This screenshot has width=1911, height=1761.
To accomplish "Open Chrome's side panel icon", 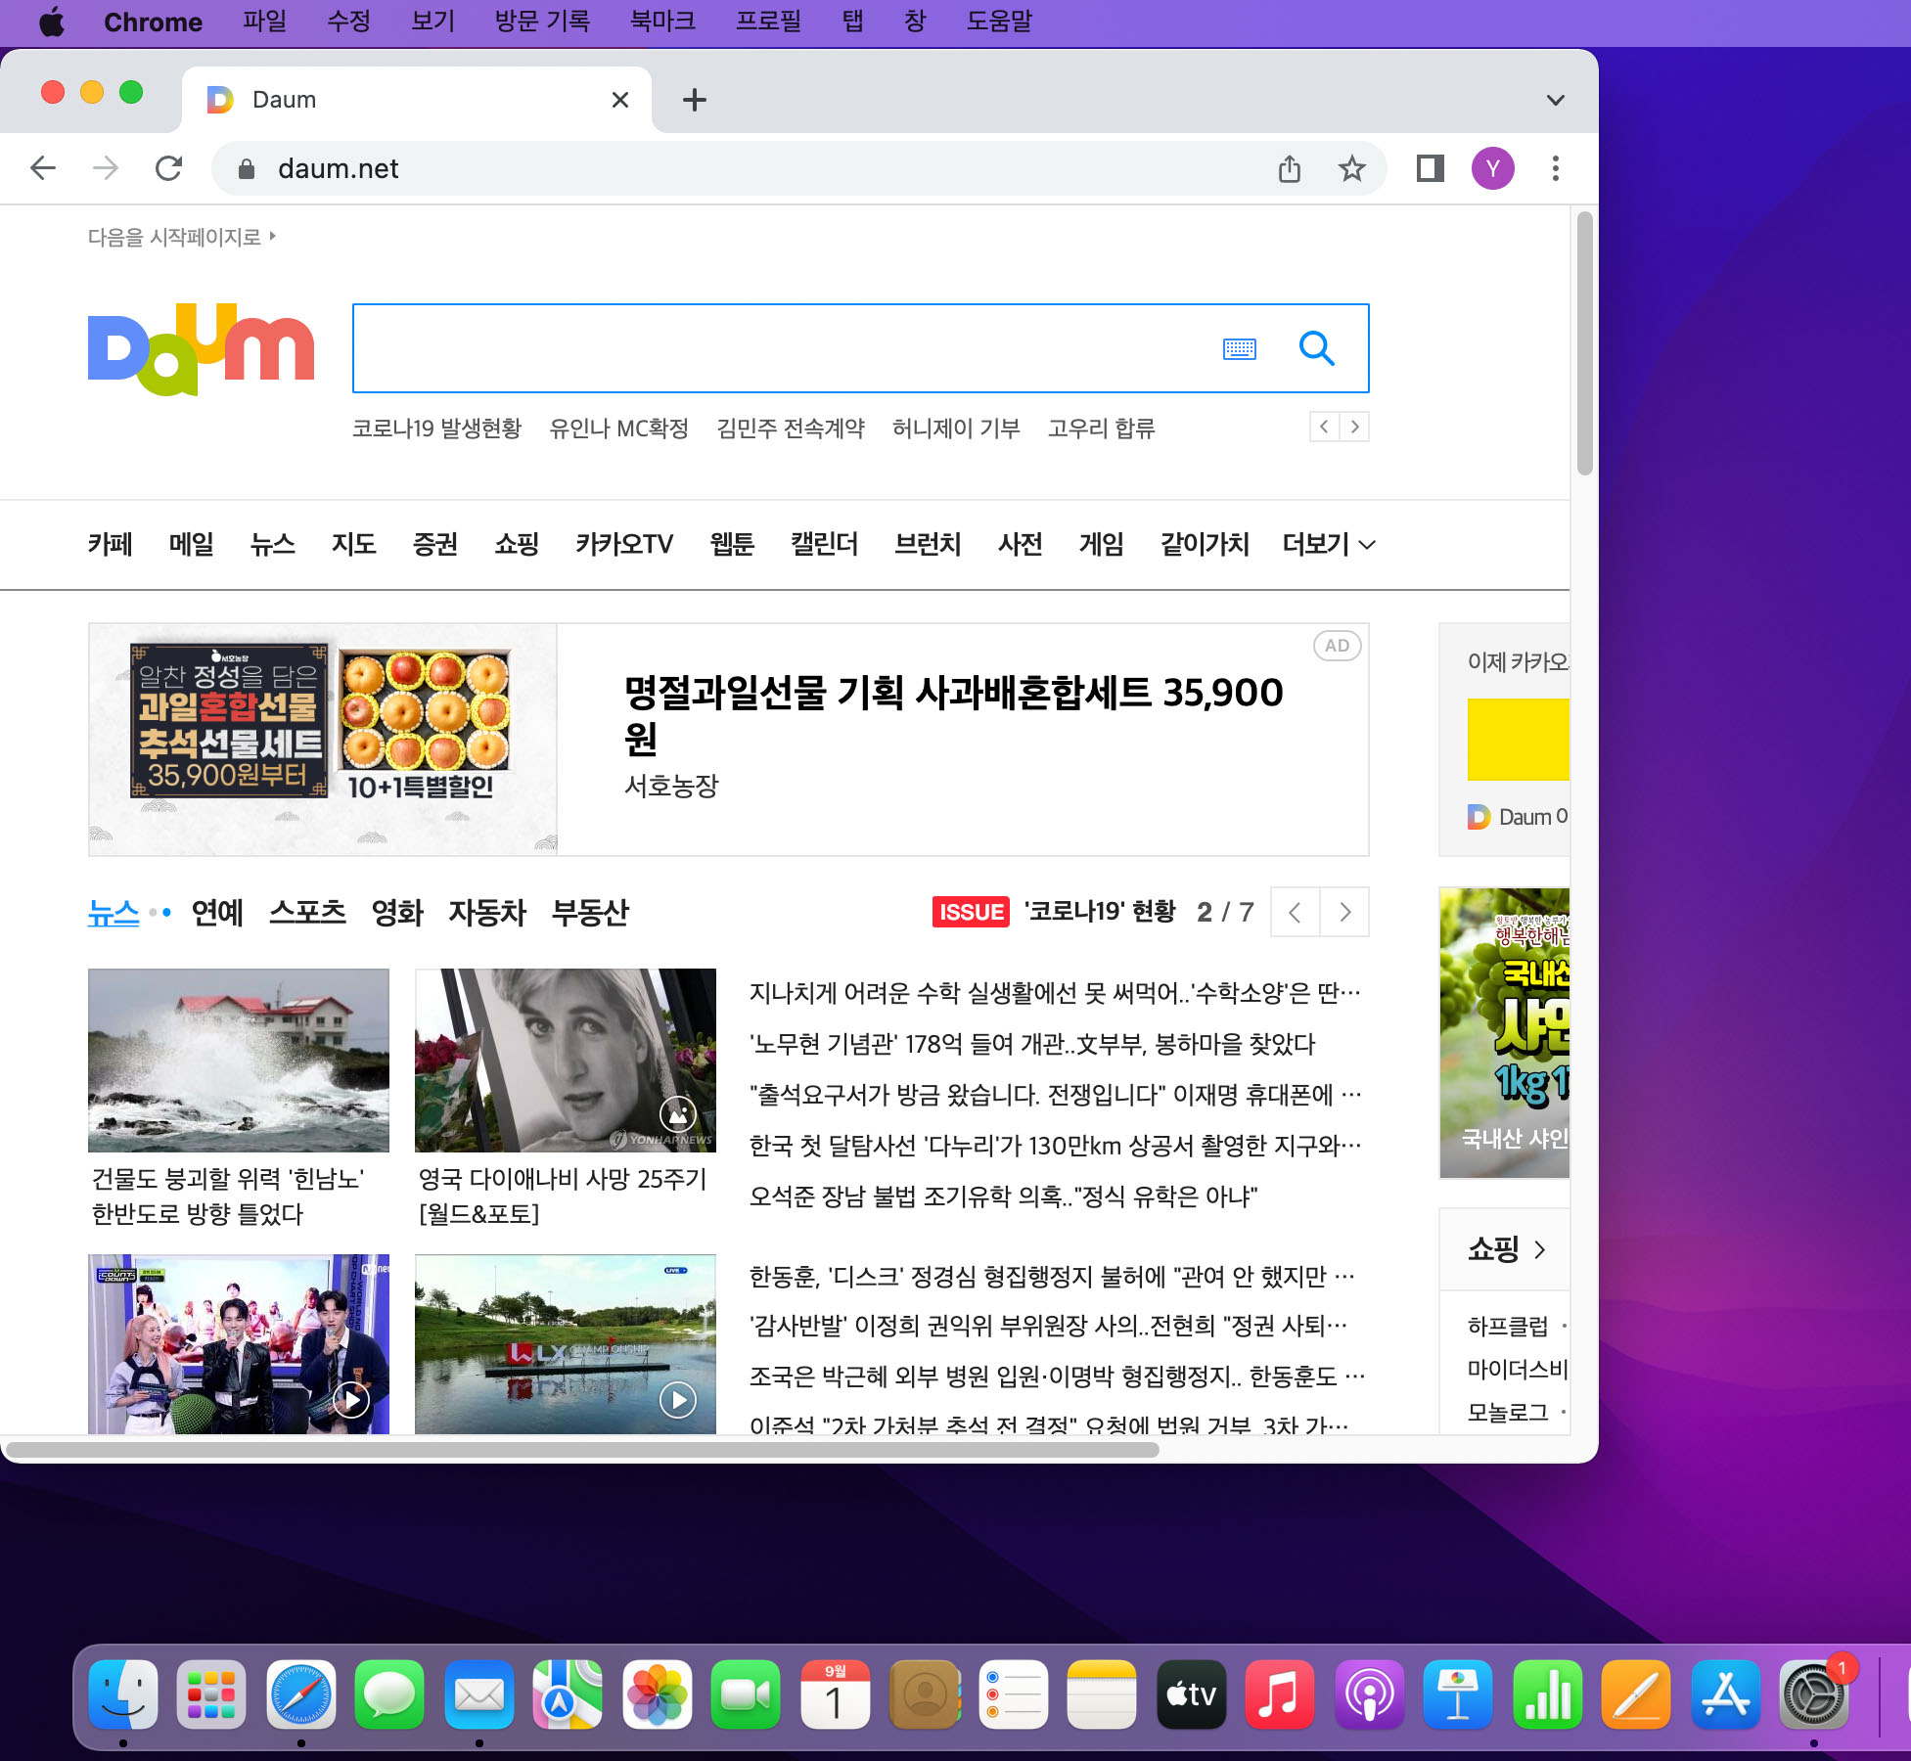I will (x=1429, y=168).
